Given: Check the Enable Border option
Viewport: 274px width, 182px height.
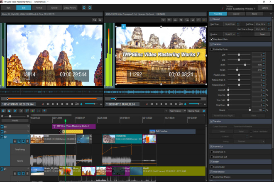Looking at the screenshot, I should (212, 167).
